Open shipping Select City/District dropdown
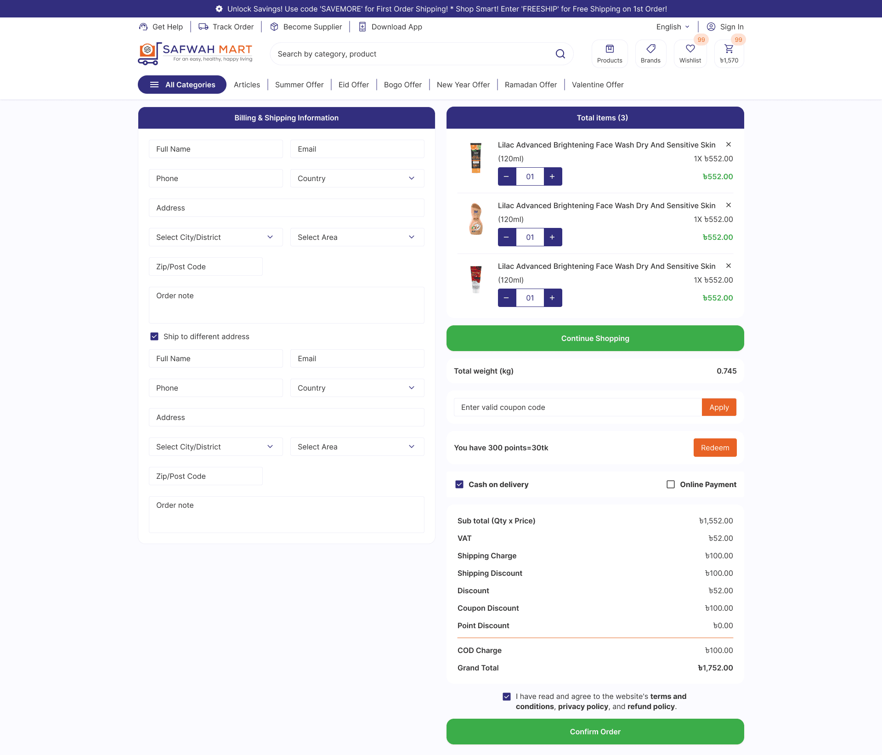 [216, 447]
